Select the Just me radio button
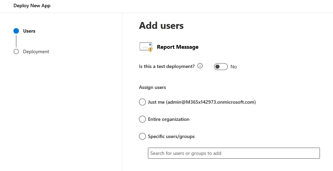This screenshot has height=171, width=333. click(x=142, y=102)
